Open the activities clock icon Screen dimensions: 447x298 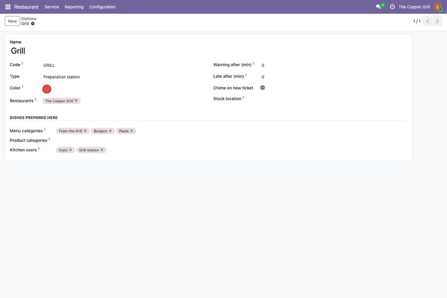pos(392,7)
